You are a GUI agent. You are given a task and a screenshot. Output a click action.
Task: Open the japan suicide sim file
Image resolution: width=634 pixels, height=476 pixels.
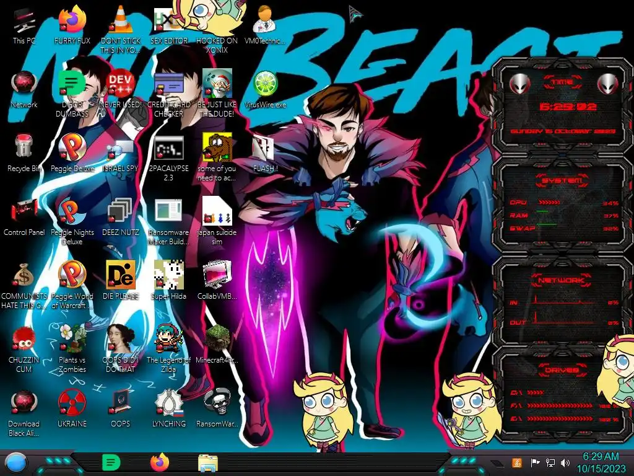click(x=217, y=221)
